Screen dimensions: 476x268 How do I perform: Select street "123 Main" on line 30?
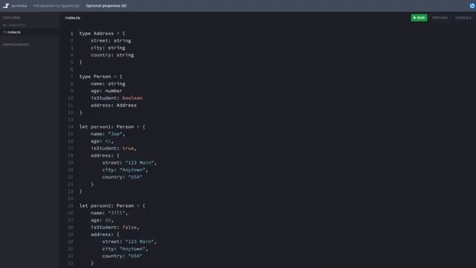click(x=129, y=241)
